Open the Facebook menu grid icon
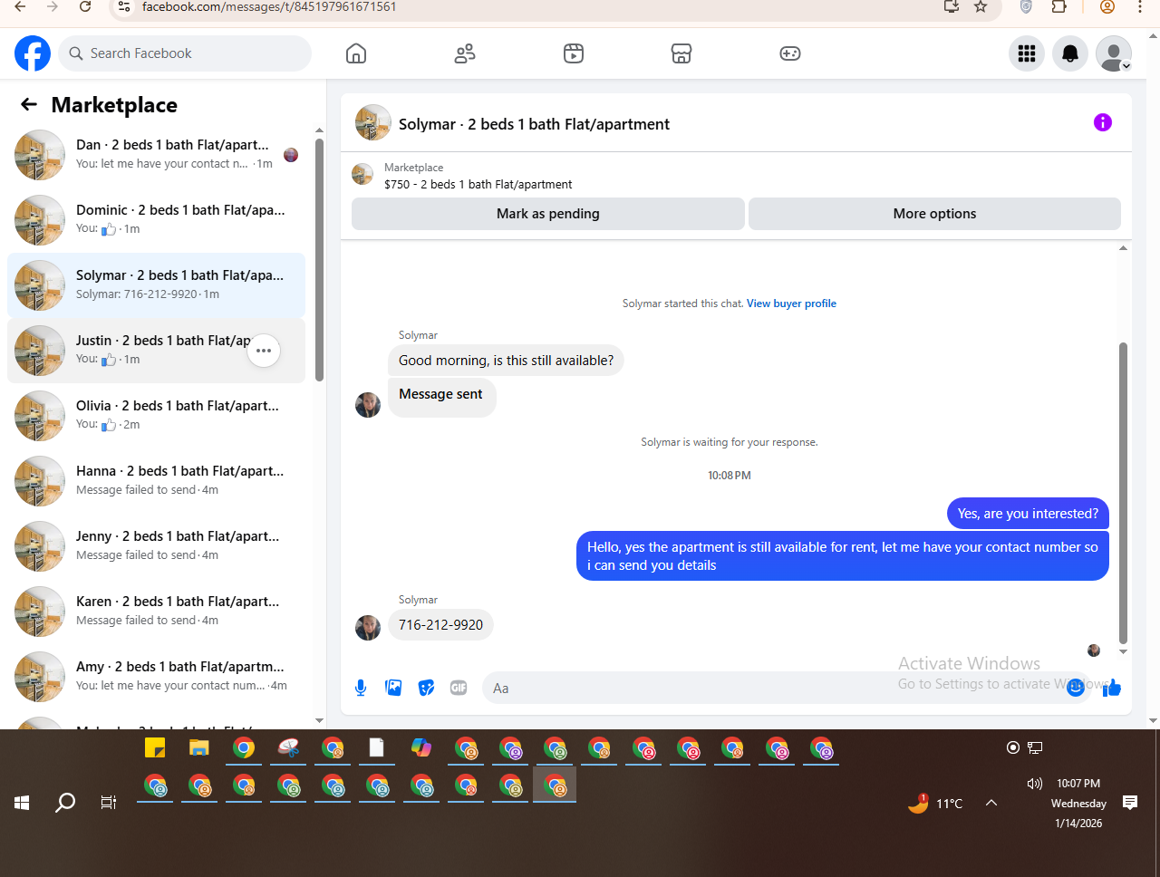The image size is (1160, 877). pyautogui.click(x=1027, y=53)
